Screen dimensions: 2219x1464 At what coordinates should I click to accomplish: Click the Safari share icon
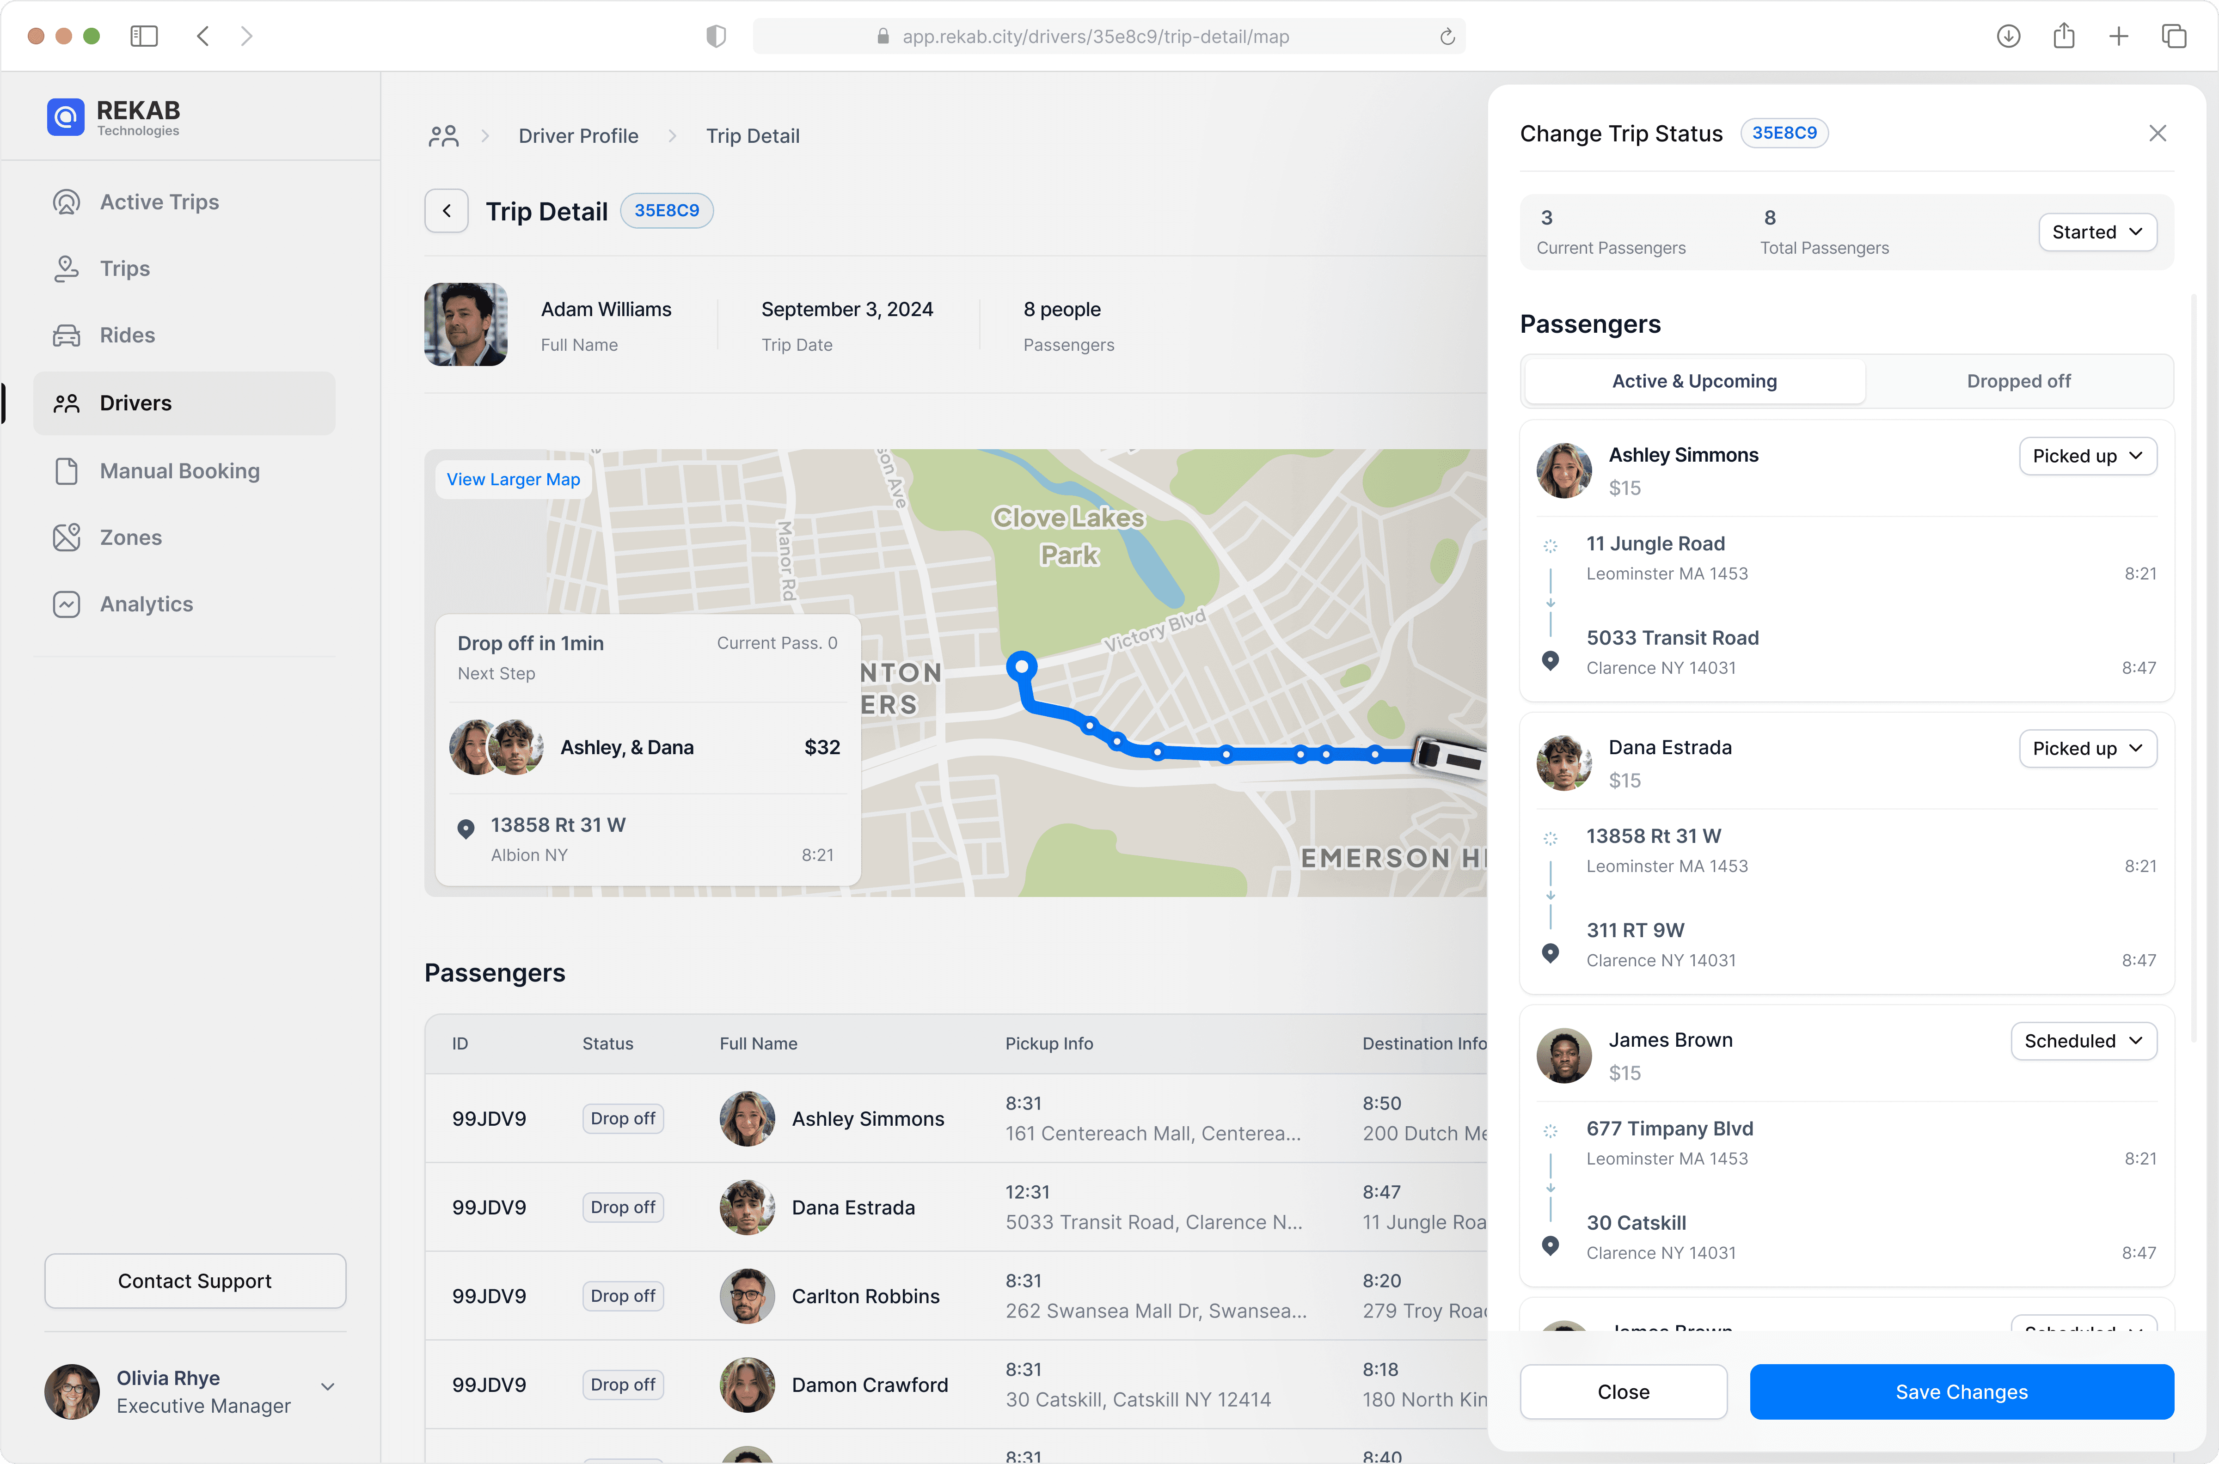pos(2064,37)
